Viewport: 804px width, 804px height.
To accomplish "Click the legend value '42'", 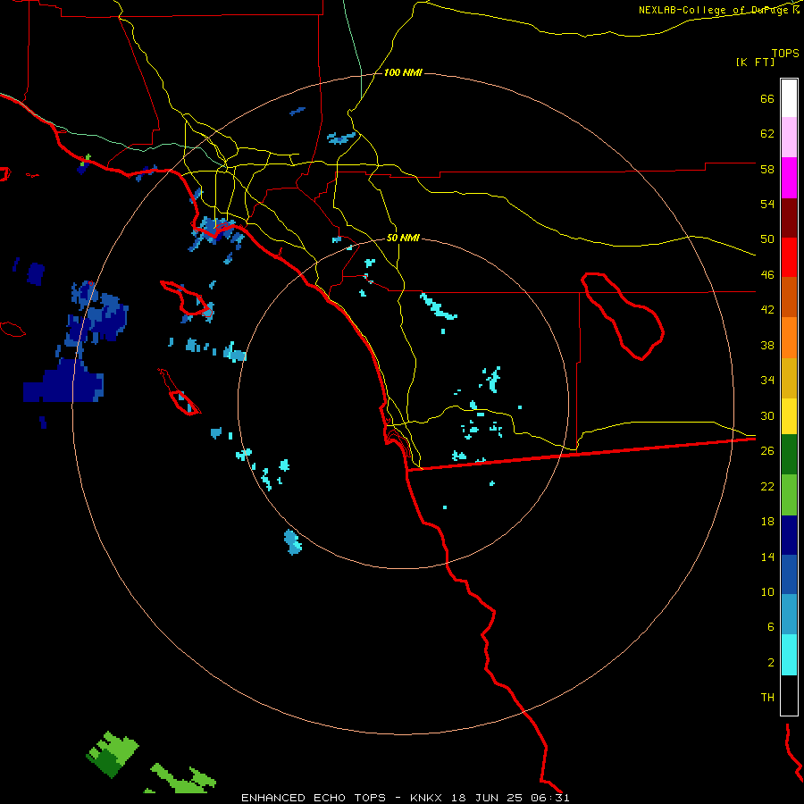I will pyautogui.click(x=767, y=310).
